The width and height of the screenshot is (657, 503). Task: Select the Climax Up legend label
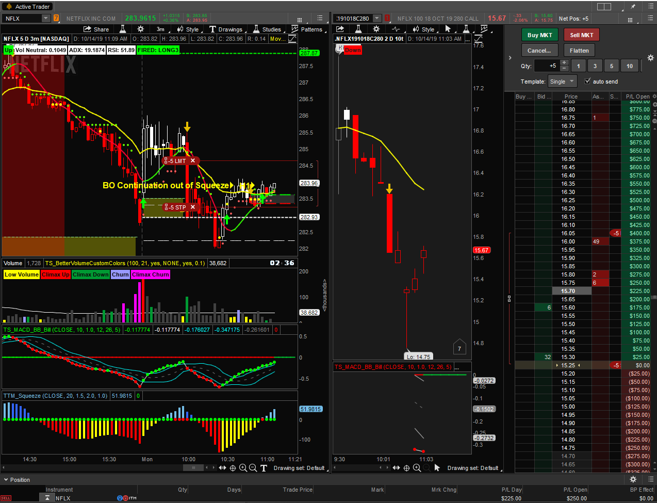pos(56,274)
